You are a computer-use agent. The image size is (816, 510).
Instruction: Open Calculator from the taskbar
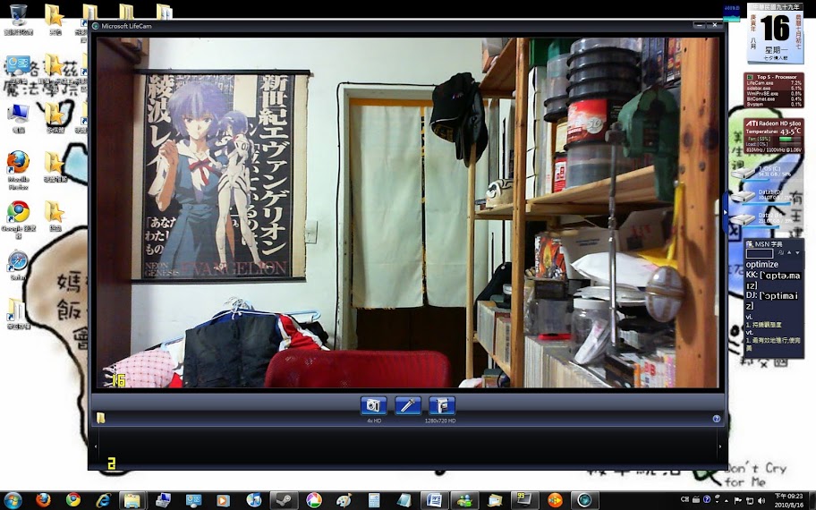pos(374,500)
